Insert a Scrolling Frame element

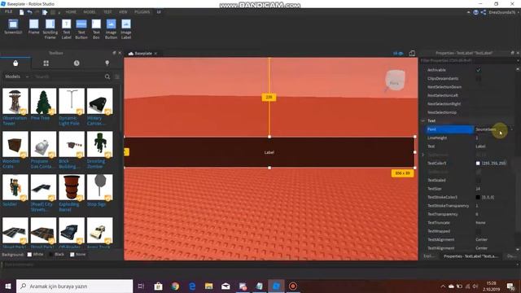pos(50,29)
